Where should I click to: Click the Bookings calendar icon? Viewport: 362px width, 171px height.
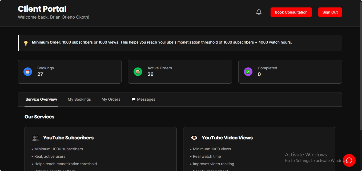(x=27, y=71)
